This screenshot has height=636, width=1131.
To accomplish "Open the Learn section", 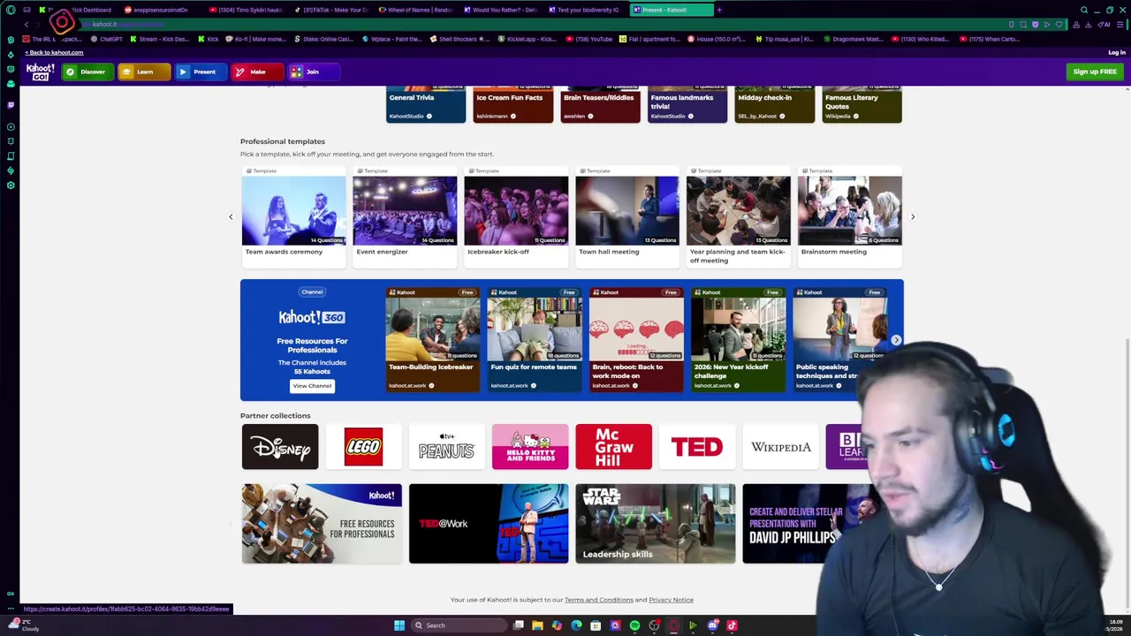I will [x=144, y=72].
